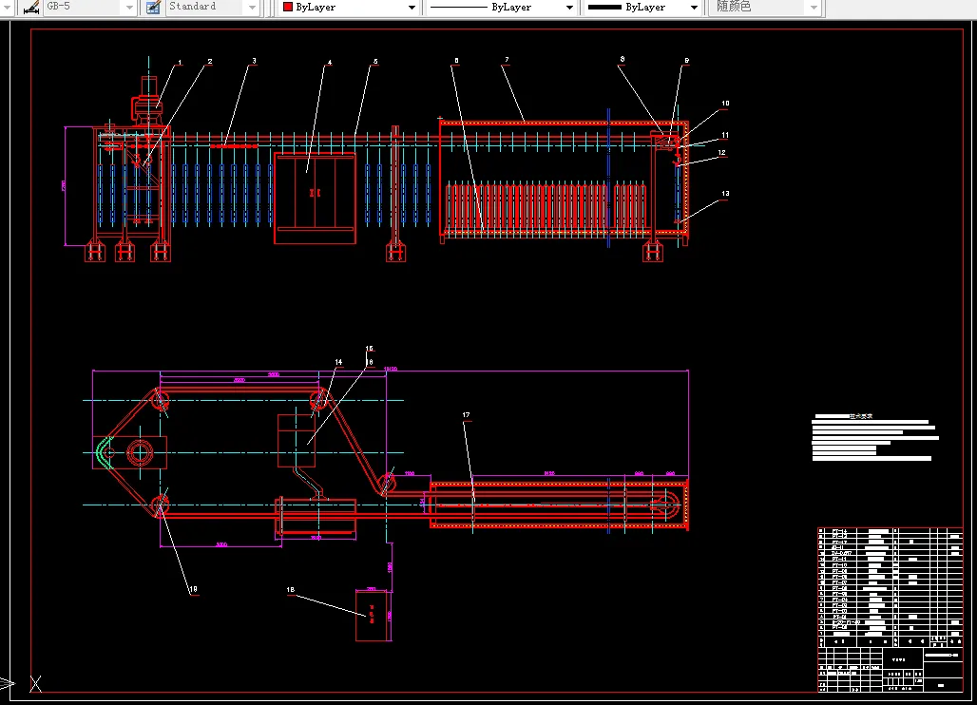Select balloon label 1 above the motor
The height and width of the screenshot is (705, 977).
click(x=180, y=63)
